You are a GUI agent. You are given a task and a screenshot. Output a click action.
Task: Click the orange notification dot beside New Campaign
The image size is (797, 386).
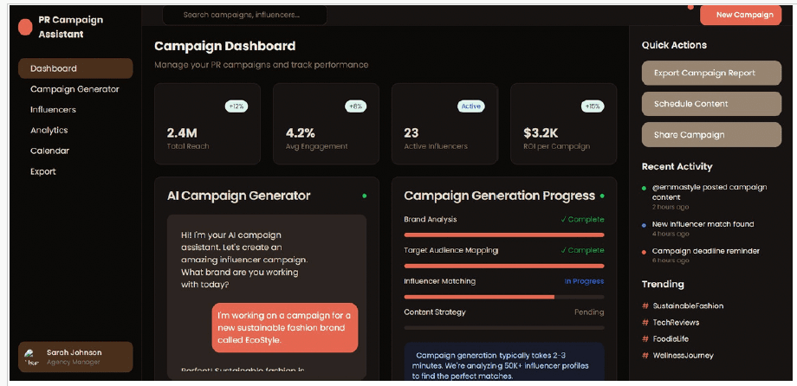(690, 7)
